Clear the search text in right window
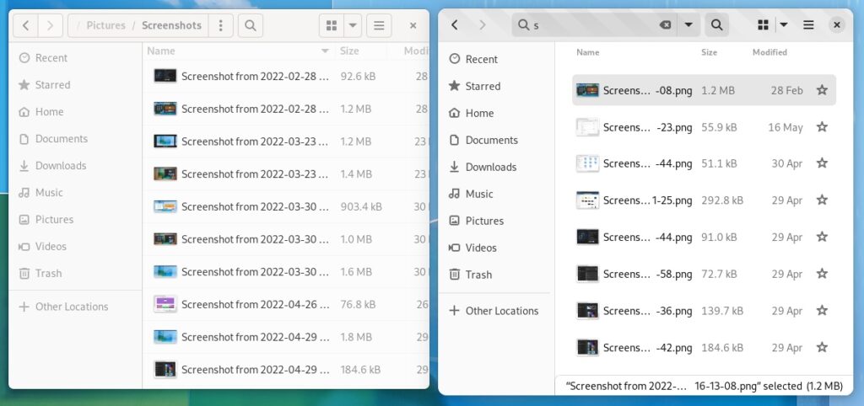Viewport: 864px width, 406px height. (x=666, y=25)
